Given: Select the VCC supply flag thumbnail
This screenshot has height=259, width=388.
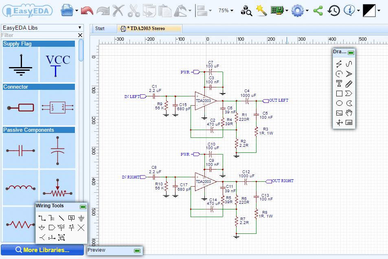Looking at the screenshot, I should point(57,65).
